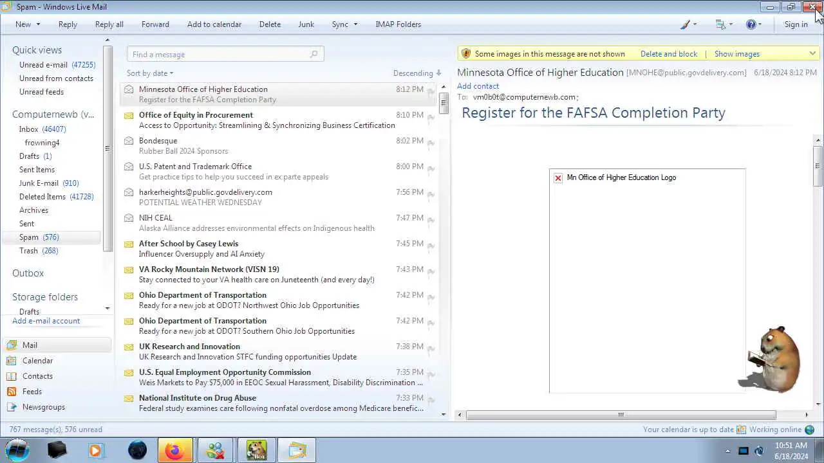Toggle flag on U.S. Patent and Trademark message

431,168
